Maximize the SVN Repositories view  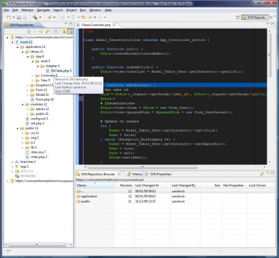tap(70, 24)
